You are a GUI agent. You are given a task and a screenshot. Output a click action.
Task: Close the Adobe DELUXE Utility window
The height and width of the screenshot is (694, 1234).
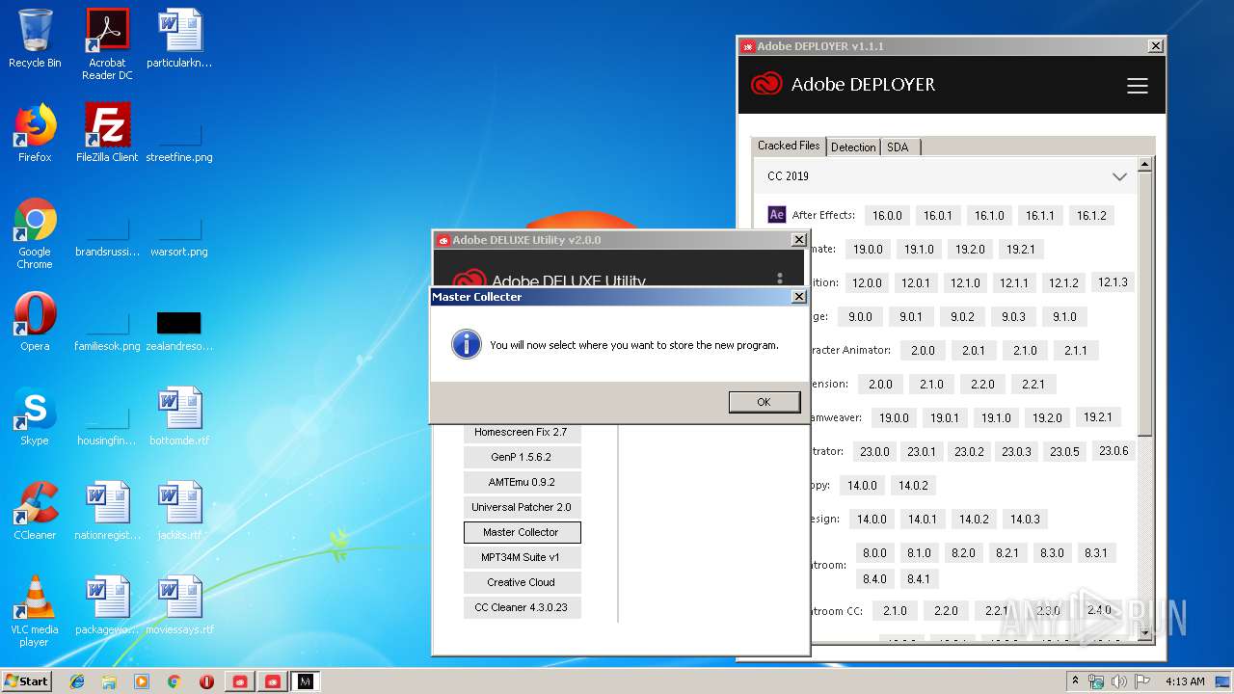pyautogui.click(x=798, y=240)
